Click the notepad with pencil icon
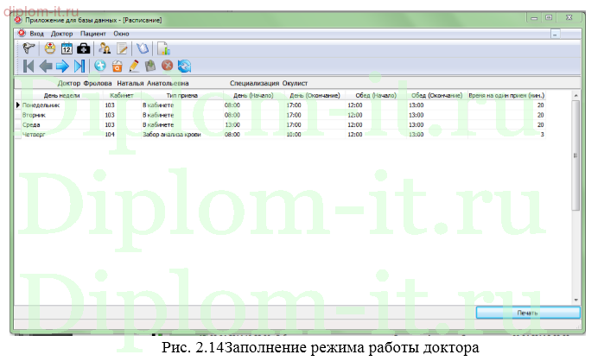Screen dimensions: 604x361 pos(123,48)
